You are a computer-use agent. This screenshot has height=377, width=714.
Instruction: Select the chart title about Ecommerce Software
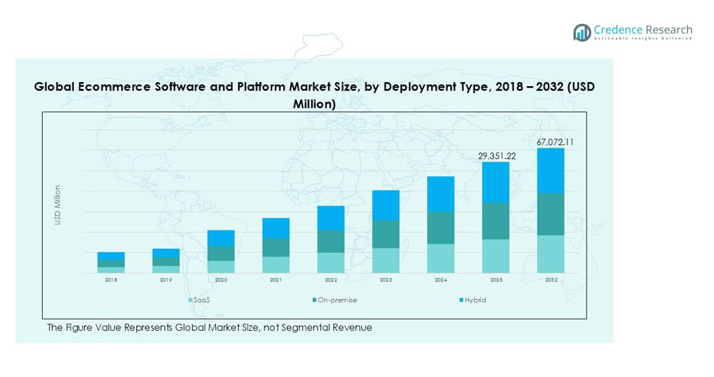pos(315,96)
